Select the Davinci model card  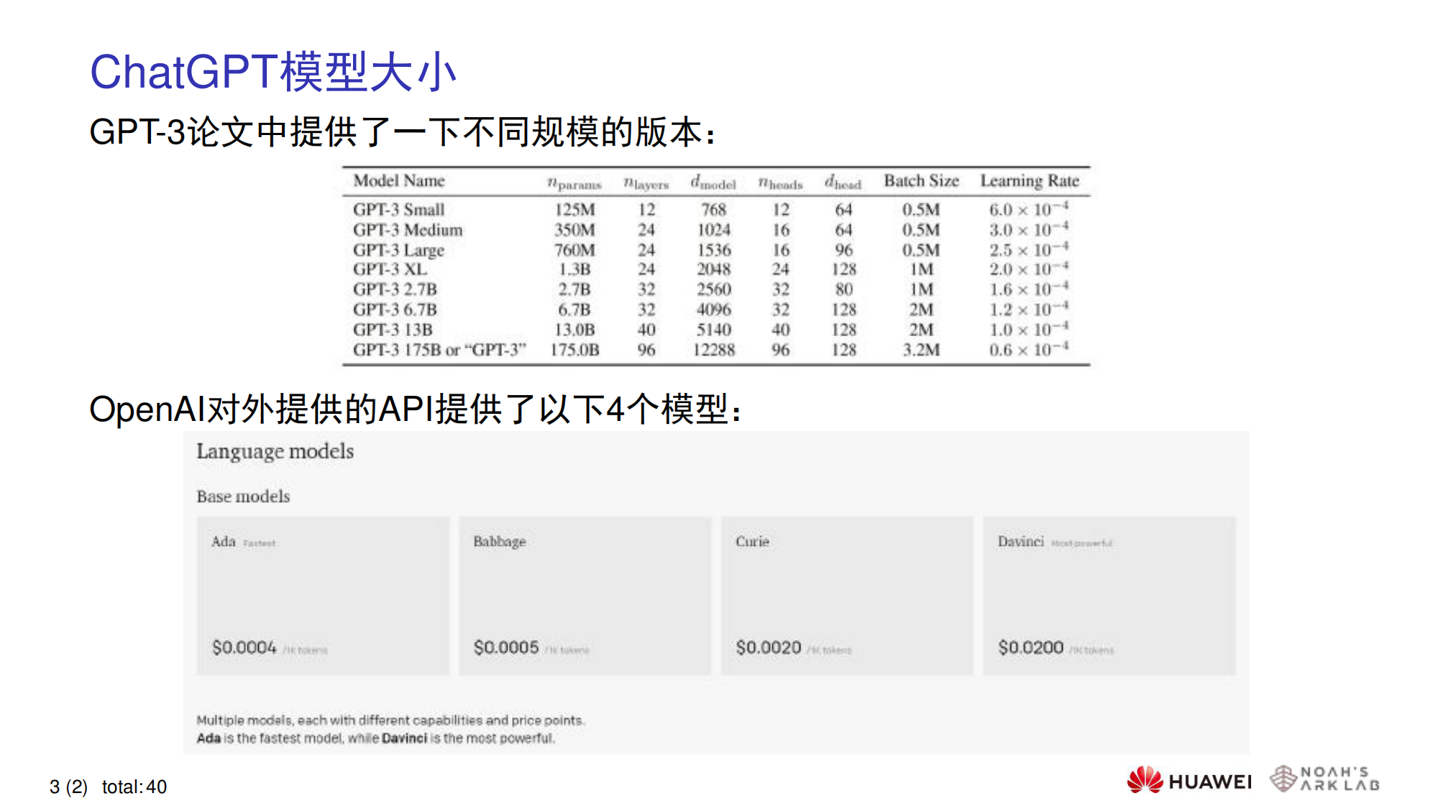pos(1109,596)
